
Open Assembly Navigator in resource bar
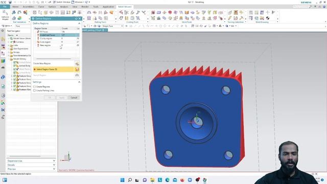tap(3, 39)
